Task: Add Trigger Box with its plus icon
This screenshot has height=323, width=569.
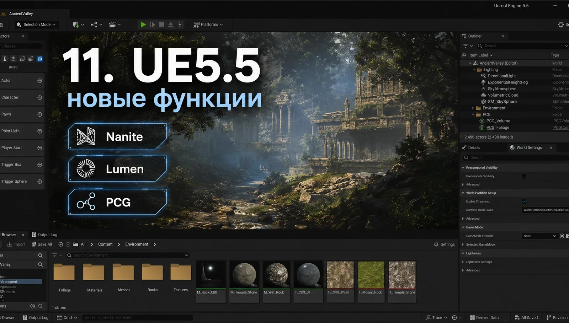Action: pyautogui.click(x=39, y=165)
